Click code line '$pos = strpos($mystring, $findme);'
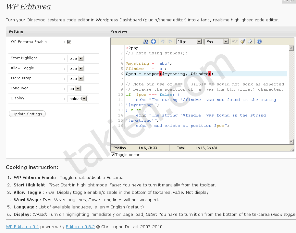This screenshot has width=296, height=233. (169, 74)
